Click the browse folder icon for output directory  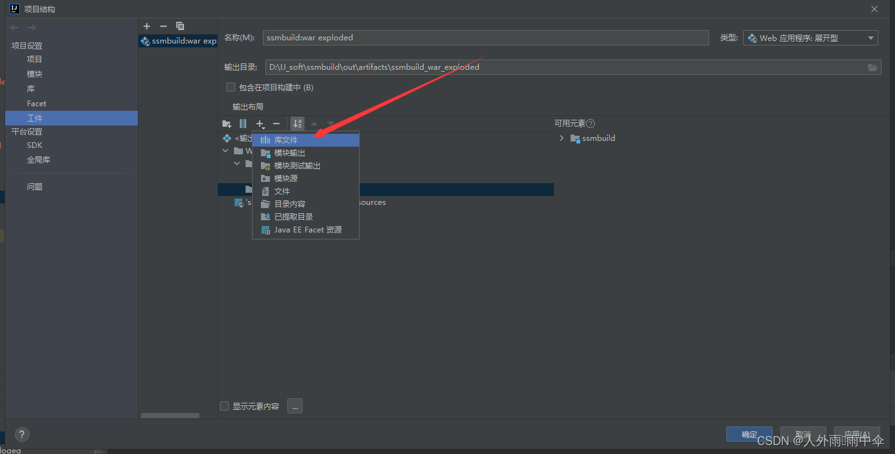pos(872,67)
